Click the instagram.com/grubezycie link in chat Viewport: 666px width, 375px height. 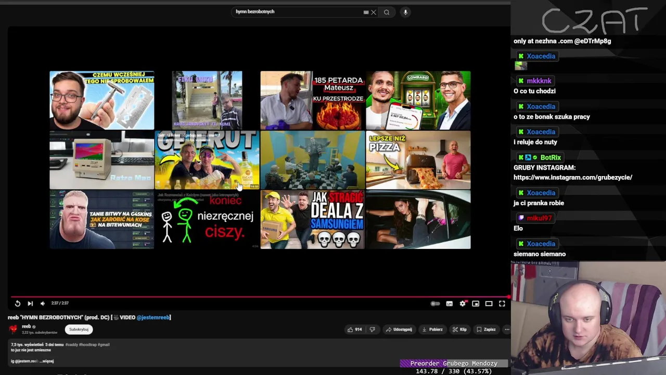click(x=573, y=178)
